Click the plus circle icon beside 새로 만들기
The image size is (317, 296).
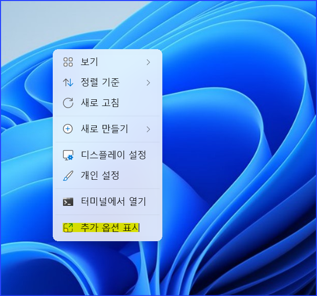pyautogui.click(x=68, y=129)
